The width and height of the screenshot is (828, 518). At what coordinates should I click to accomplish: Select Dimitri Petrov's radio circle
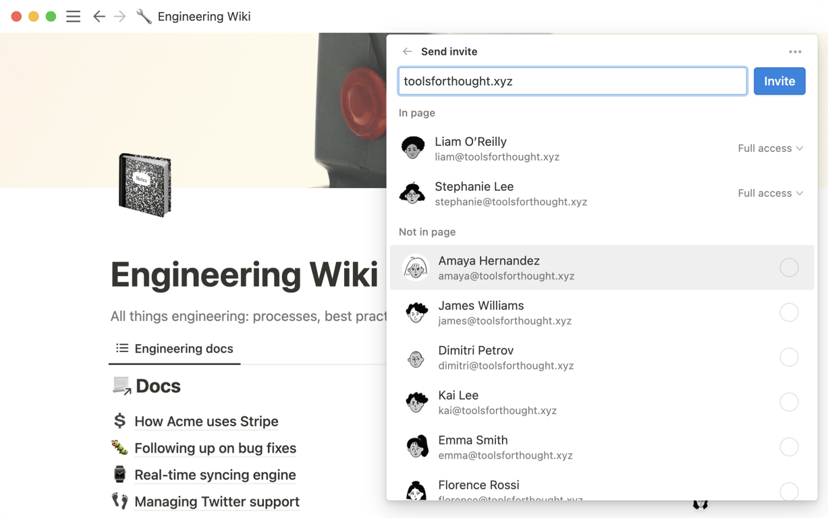[x=789, y=357]
